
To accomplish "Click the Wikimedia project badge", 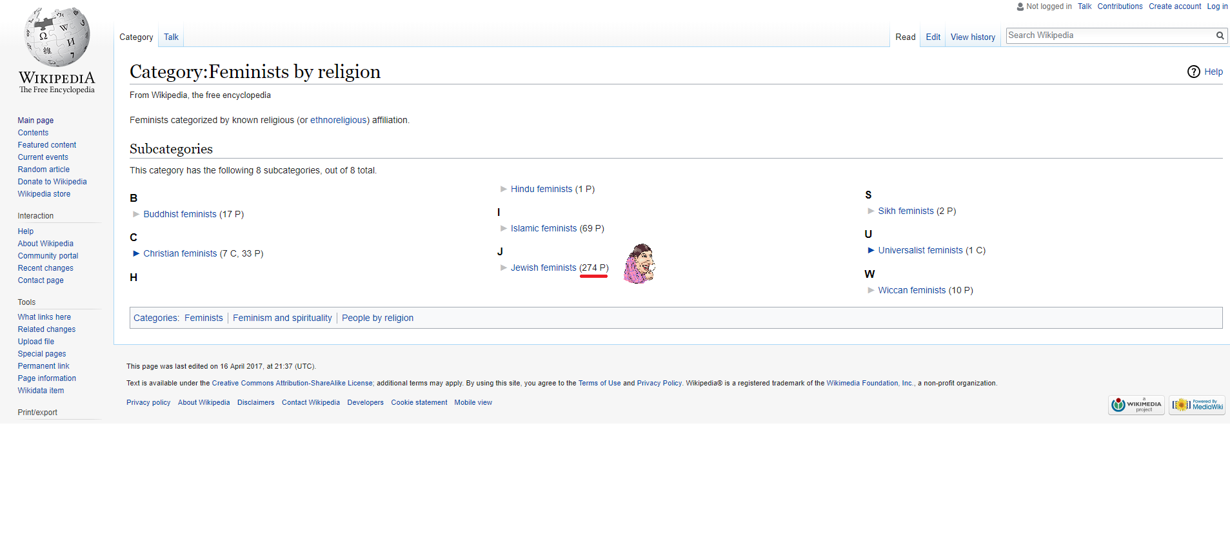I will coord(1136,405).
